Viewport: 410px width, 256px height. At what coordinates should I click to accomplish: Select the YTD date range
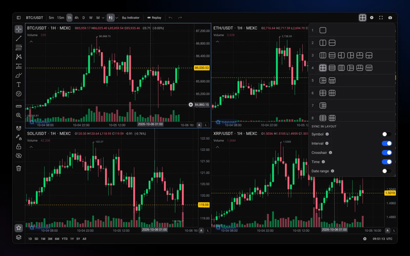pyautogui.click(x=65, y=239)
